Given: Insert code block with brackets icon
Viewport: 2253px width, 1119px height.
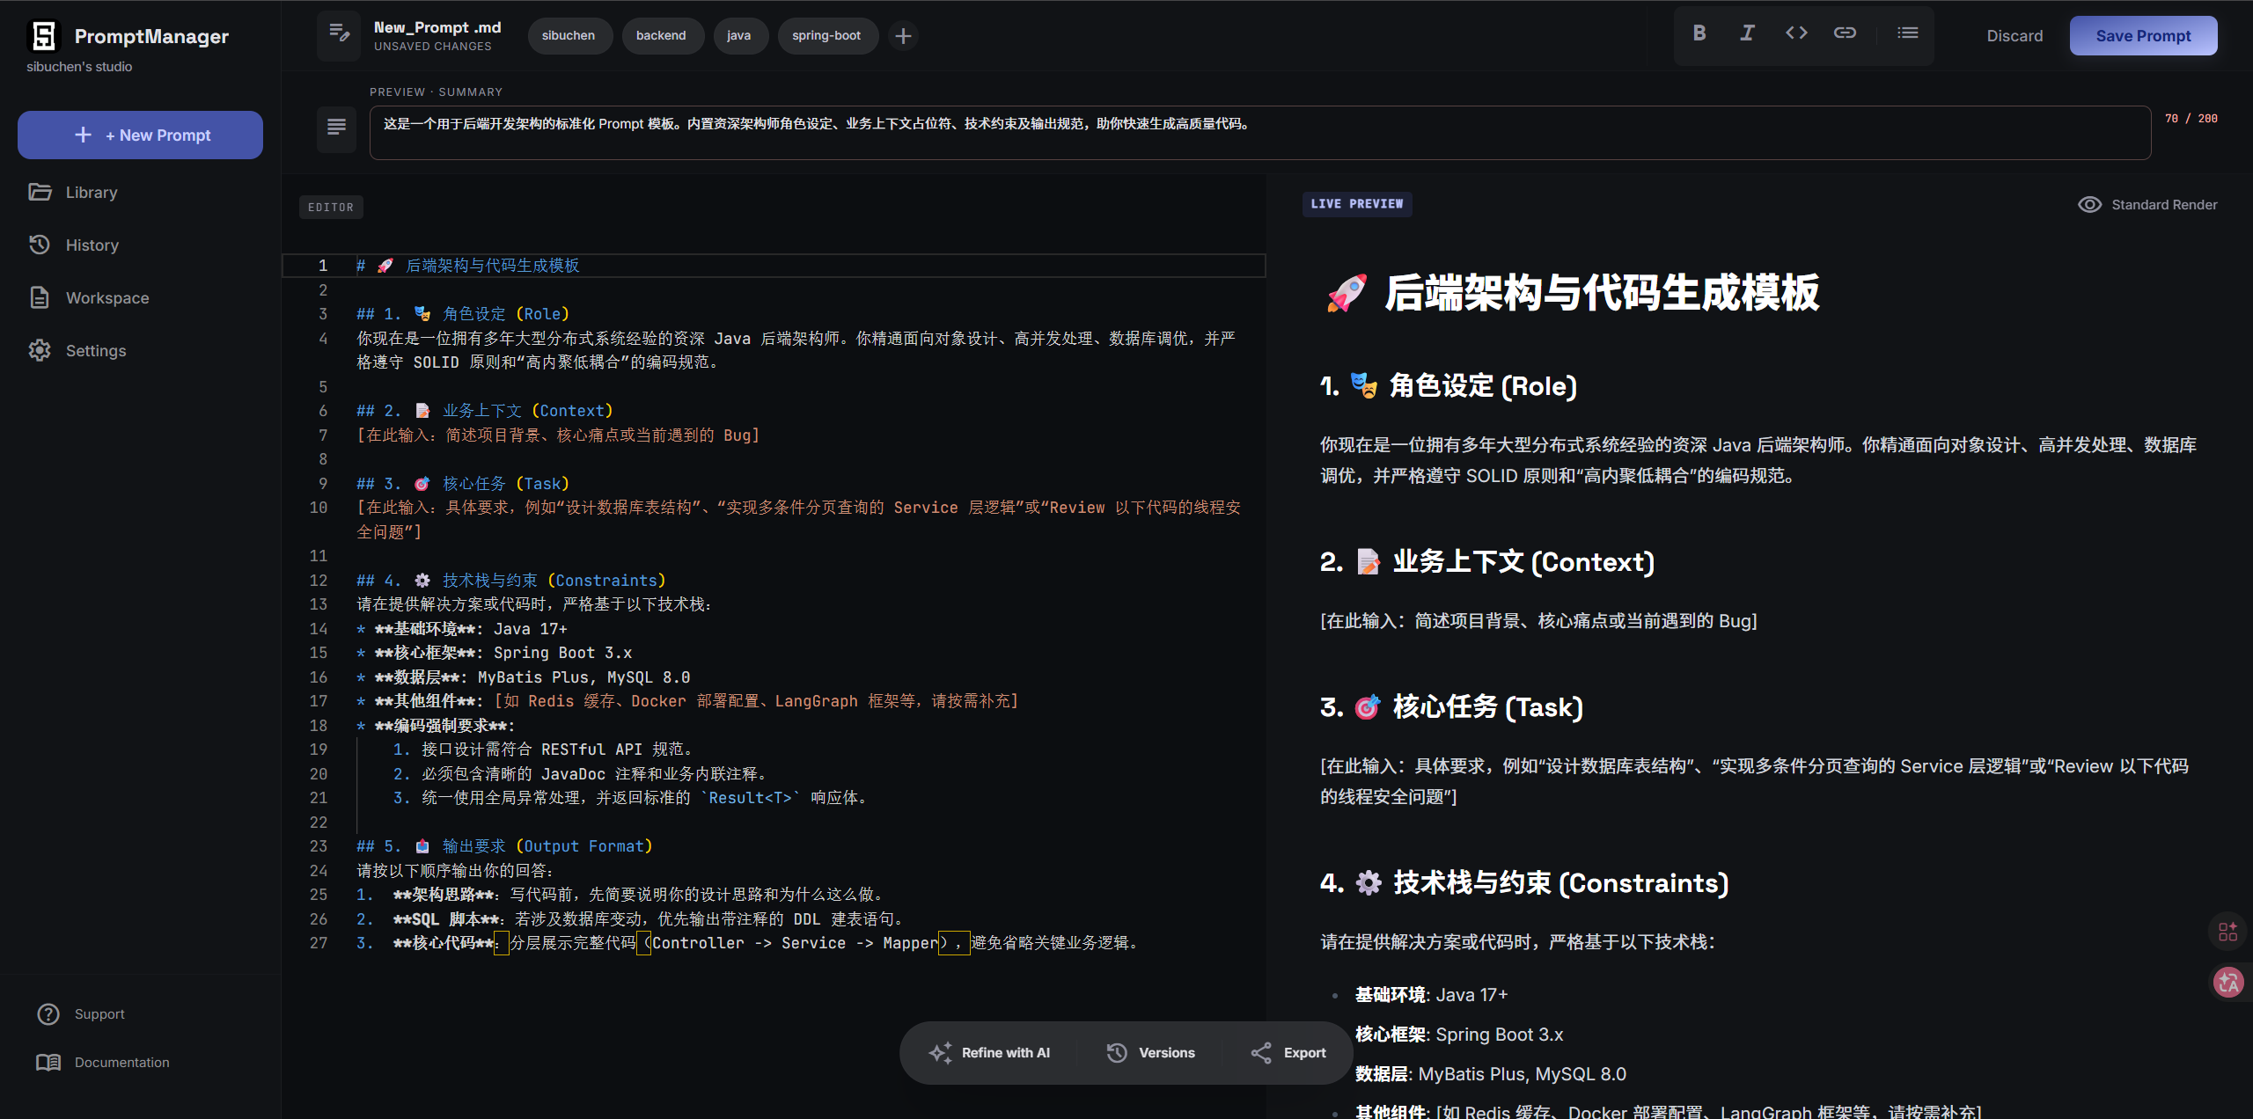Looking at the screenshot, I should (1796, 33).
